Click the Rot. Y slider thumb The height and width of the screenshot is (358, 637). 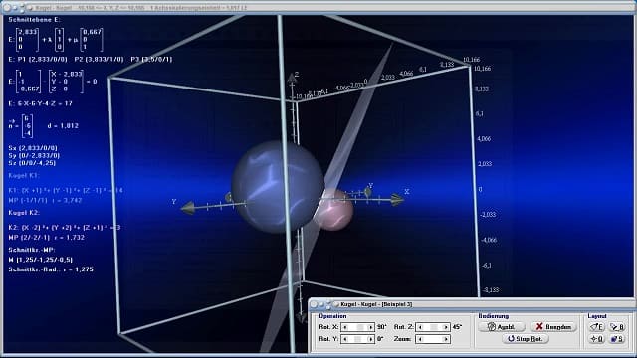tap(358, 339)
